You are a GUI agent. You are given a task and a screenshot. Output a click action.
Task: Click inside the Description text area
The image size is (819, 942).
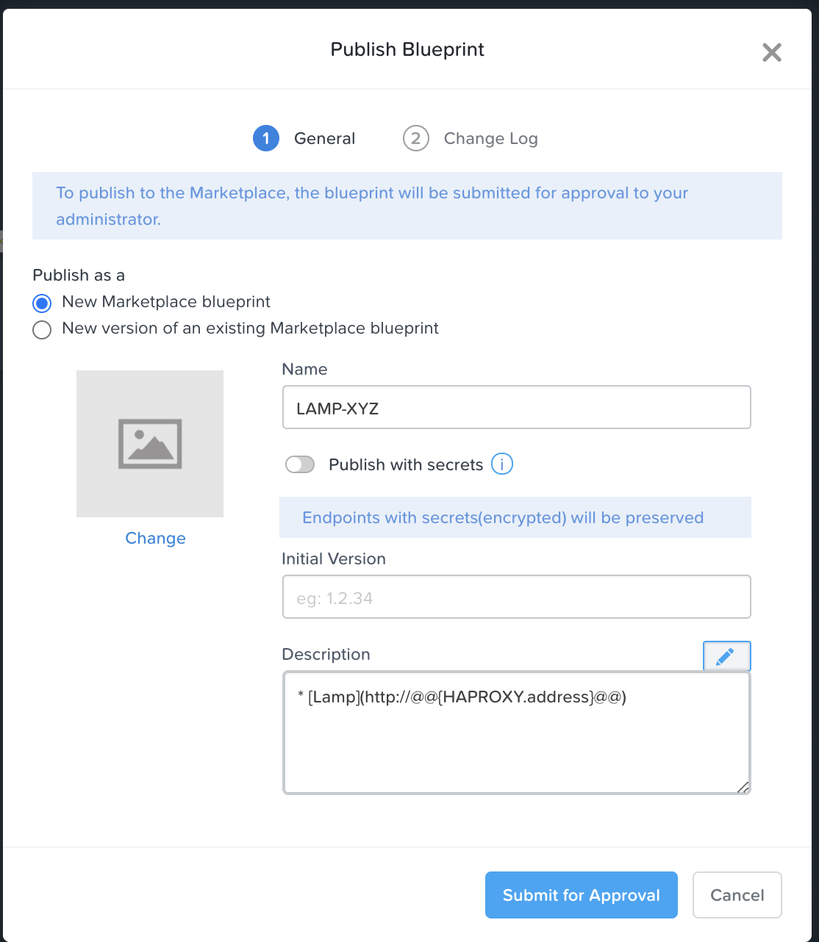click(517, 733)
